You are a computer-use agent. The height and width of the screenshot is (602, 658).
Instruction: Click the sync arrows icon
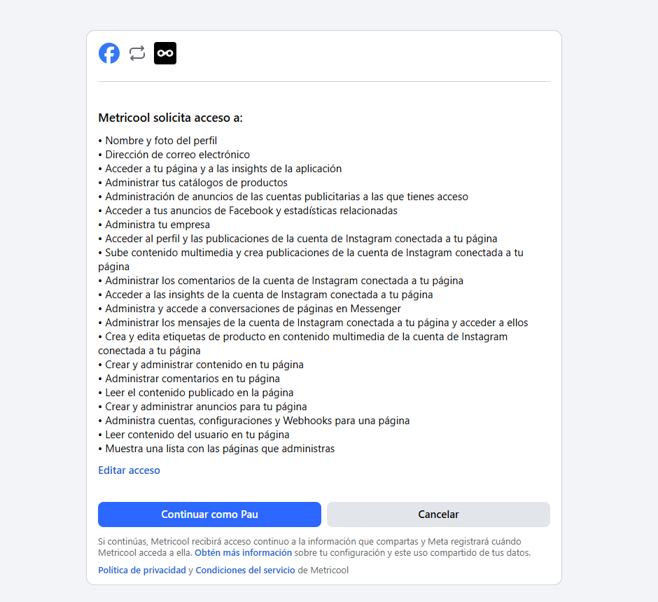tap(137, 53)
